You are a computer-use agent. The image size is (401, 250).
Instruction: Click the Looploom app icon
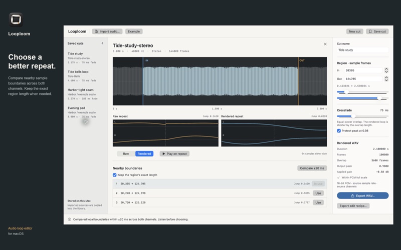[16, 19]
